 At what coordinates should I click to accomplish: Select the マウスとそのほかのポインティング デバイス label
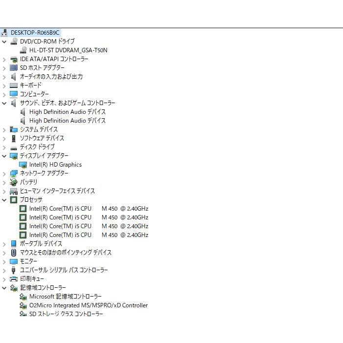pyautogui.click(x=66, y=253)
